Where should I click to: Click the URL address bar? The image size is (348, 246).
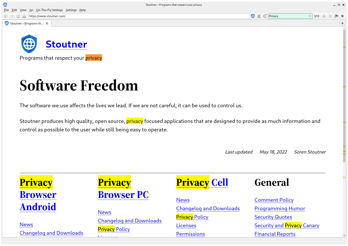(139, 16)
